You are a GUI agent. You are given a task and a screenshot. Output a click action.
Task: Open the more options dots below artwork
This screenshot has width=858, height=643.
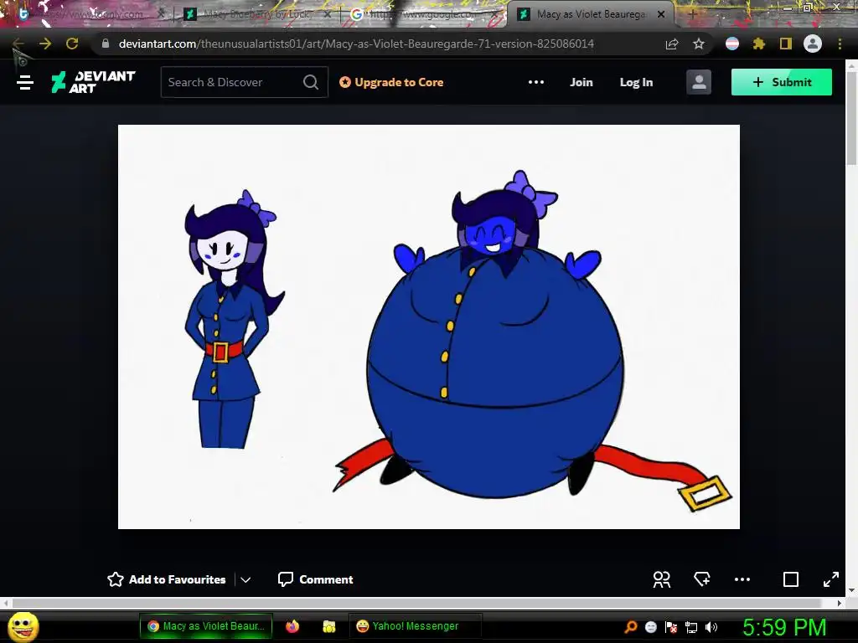point(742,579)
